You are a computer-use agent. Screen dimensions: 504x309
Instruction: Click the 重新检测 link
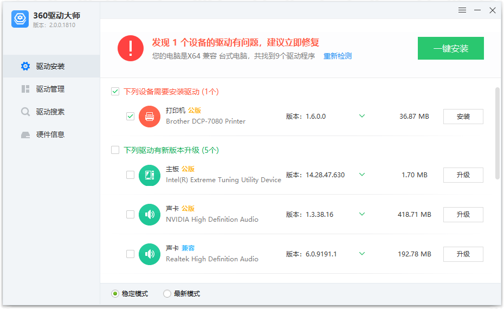tap(338, 56)
